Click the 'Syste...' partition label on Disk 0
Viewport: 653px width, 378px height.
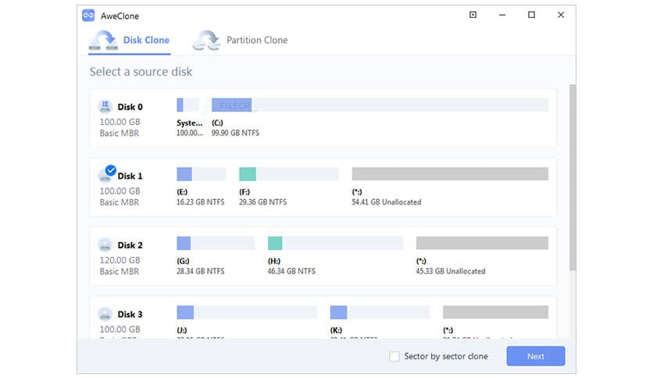(190, 123)
